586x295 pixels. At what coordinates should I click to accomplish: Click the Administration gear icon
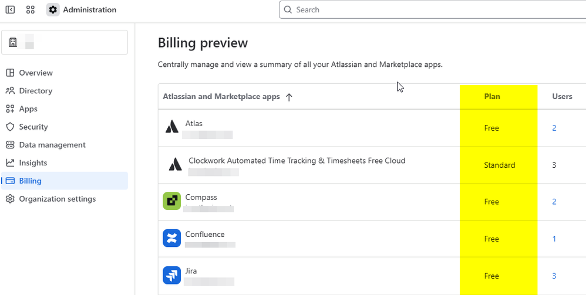pos(53,10)
